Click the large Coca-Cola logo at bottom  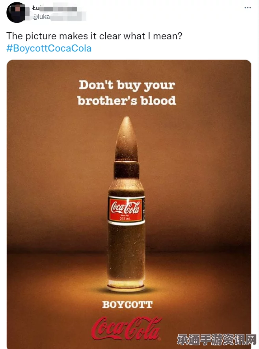point(127,329)
